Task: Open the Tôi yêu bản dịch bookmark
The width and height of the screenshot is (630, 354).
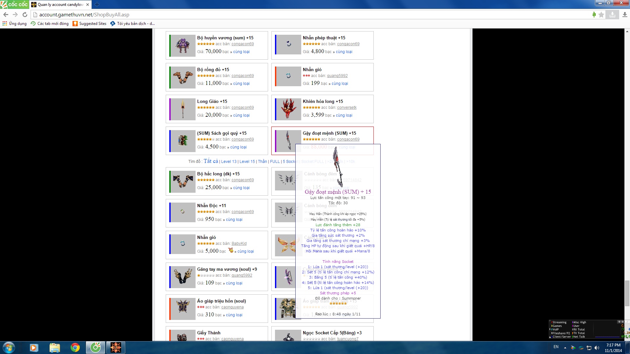Action: click(133, 24)
